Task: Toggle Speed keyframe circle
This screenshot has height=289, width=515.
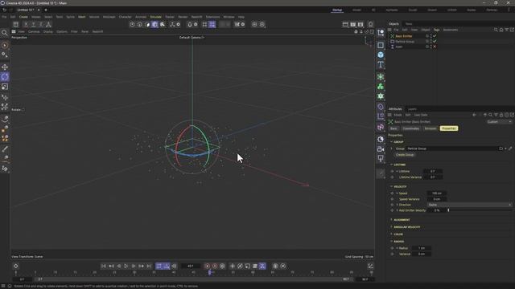Action: coord(392,193)
